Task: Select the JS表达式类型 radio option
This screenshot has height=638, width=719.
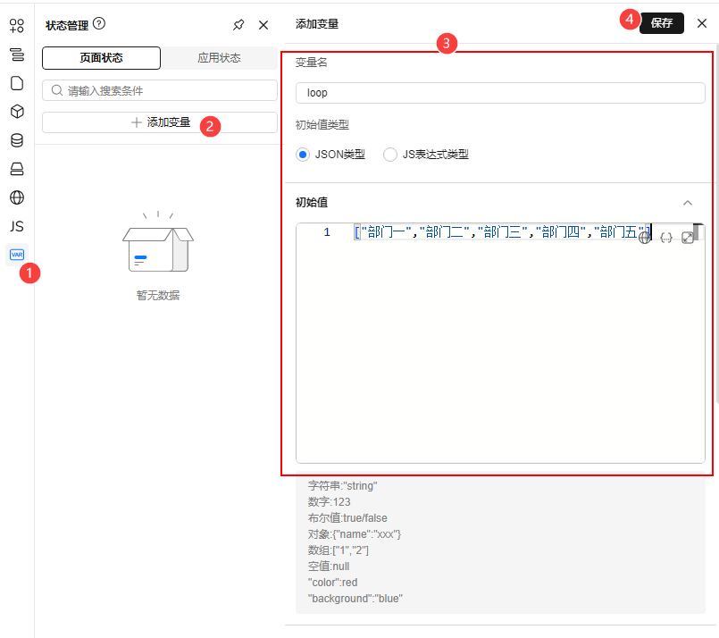Action: point(390,155)
